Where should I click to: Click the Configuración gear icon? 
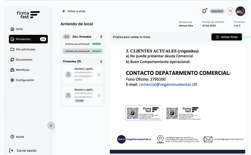12,80
